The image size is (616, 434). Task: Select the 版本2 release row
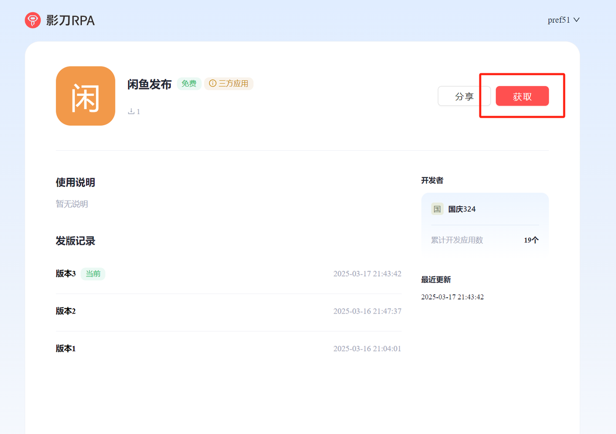point(229,311)
